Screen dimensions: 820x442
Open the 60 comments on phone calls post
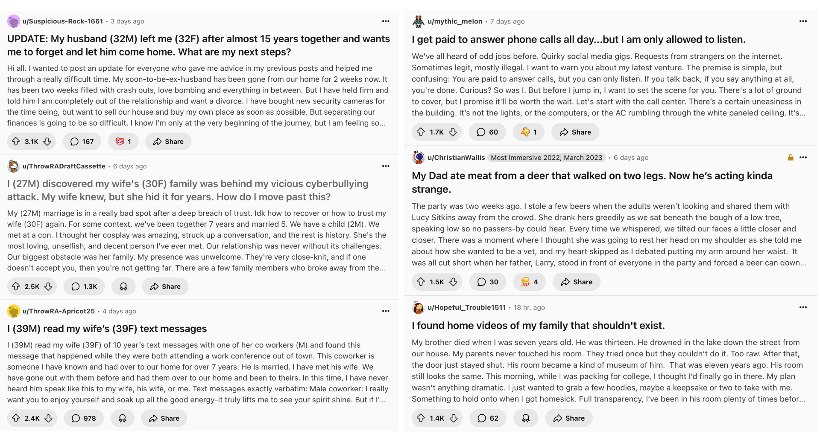(x=487, y=132)
